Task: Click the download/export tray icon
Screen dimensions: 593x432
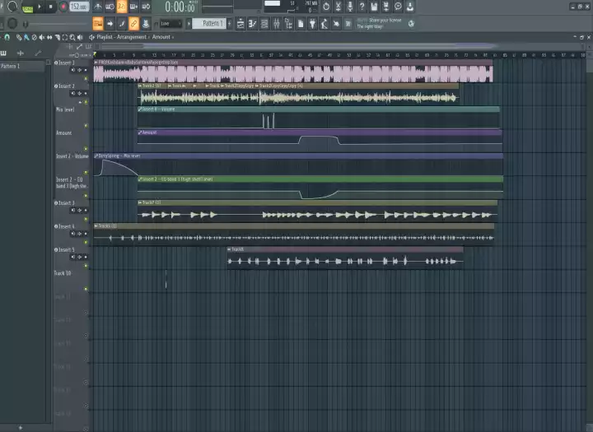Action: 410,7
